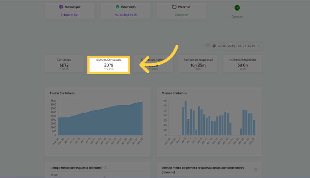Show info for Tiempo medio de respuesta (Minutos)
The image size is (310, 178).
point(105,168)
